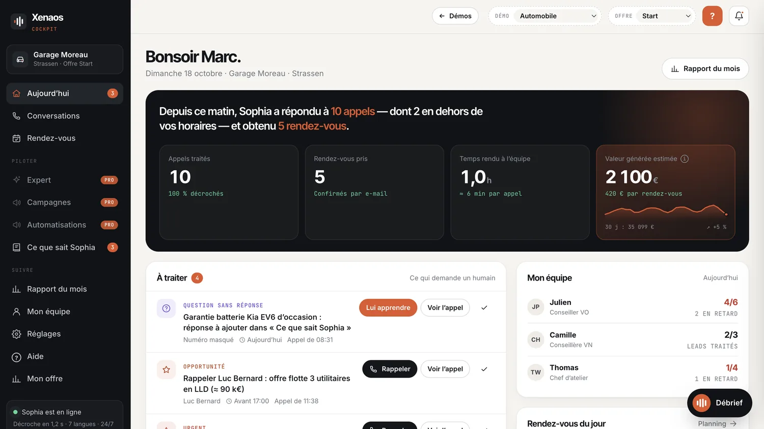
Task: Click Rappeler for Luc Bernard
Action: pyautogui.click(x=390, y=369)
